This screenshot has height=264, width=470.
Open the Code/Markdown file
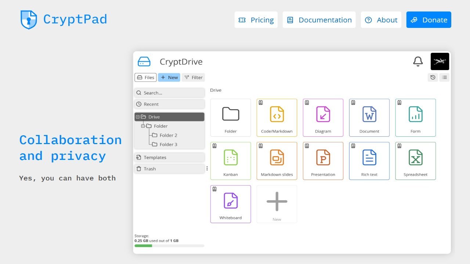(x=277, y=118)
